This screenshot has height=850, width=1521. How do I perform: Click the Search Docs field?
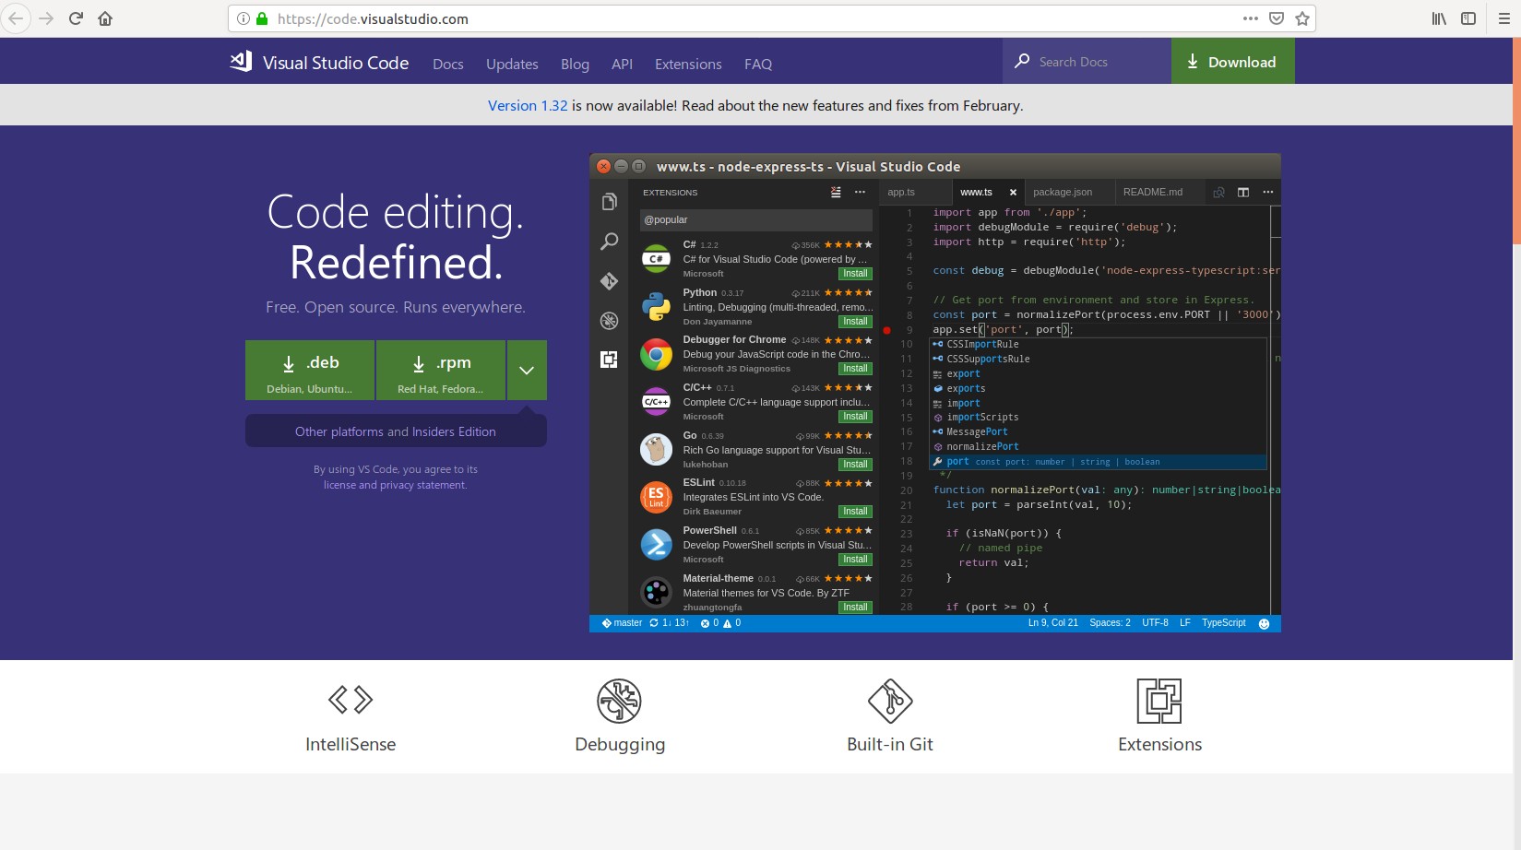pos(1087,62)
